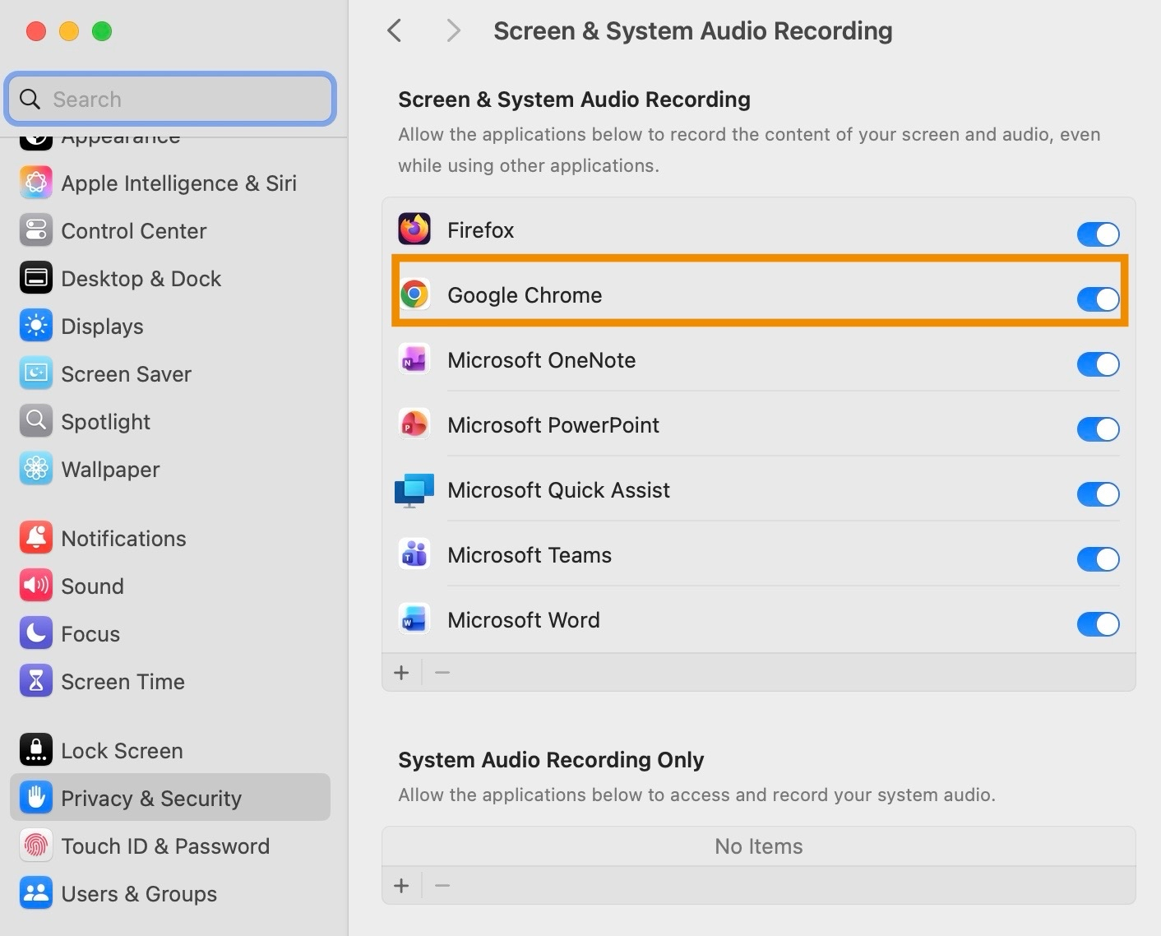Open Users & Groups settings
The height and width of the screenshot is (936, 1161).
pyautogui.click(x=139, y=894)
